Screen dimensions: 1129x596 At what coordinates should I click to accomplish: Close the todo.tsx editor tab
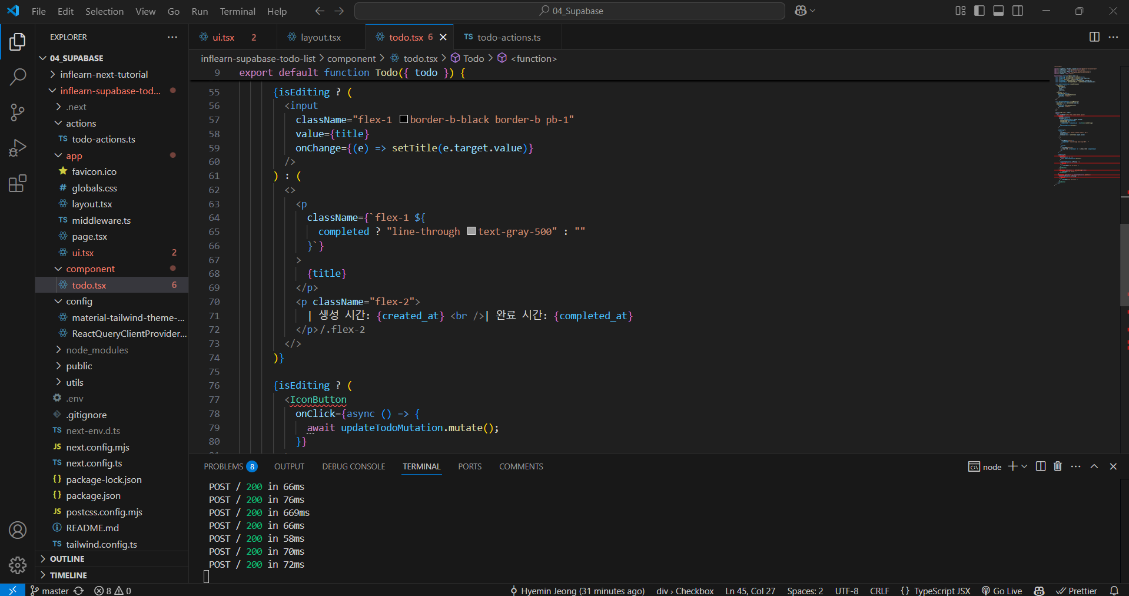(x=443, y=37)
